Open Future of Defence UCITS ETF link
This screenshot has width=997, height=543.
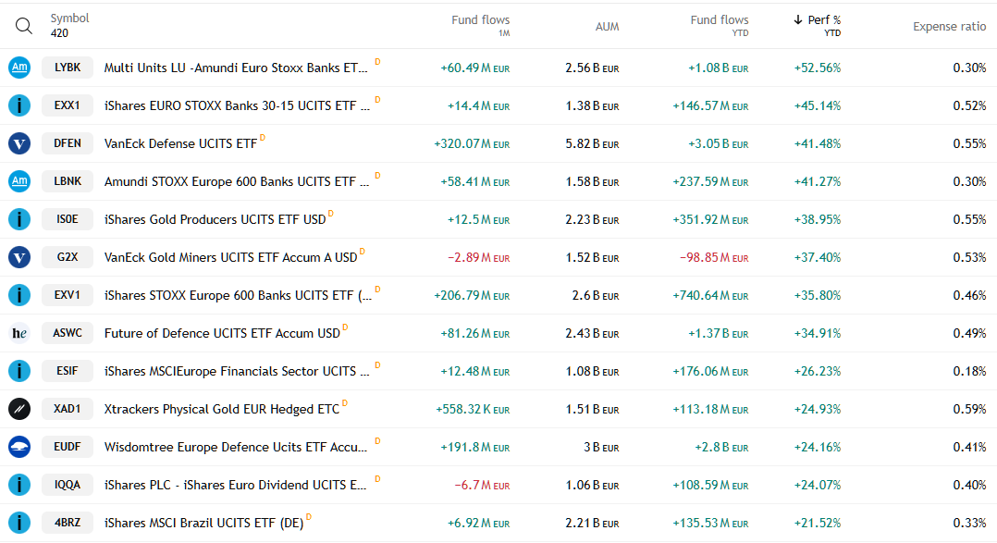[222, 333]
